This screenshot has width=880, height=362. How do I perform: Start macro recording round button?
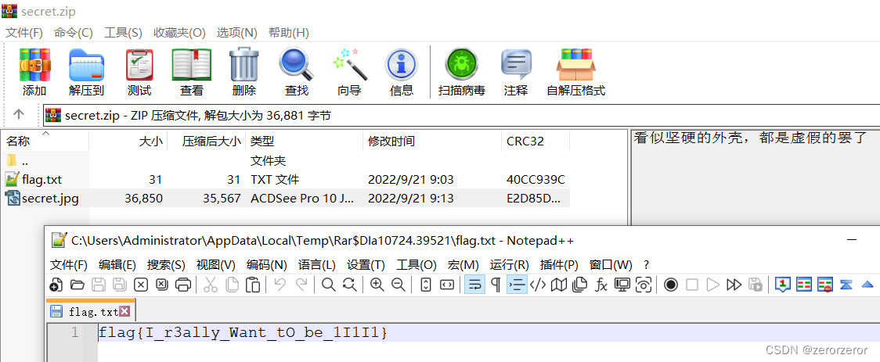(x=671, y=285)
